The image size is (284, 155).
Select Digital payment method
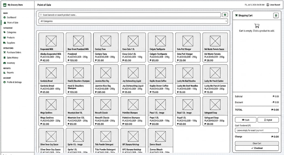click(268, 120)
